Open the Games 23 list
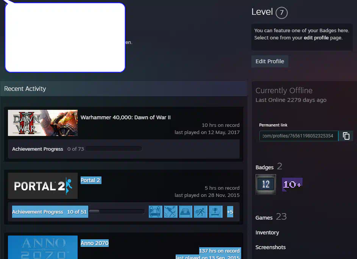This screenshot has width=357, height=259. [271, 217]
